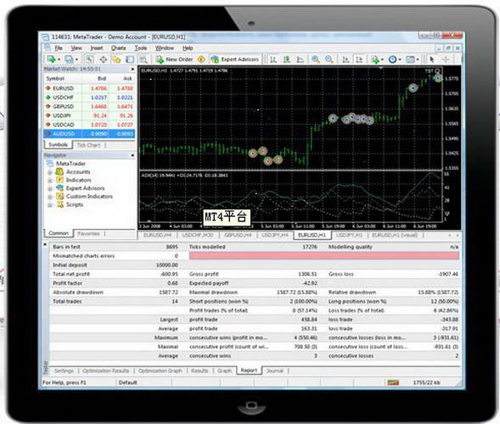Select the arrow Cursor tool
This screenshot has height=424, width=500.
pos(432,59)
